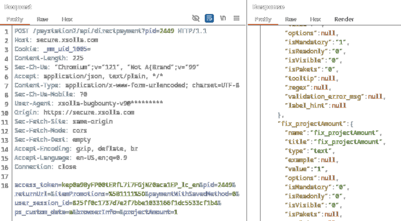Screen dimensions: 401x221
Task: Open the Response Raw tab
Action: 290,19
